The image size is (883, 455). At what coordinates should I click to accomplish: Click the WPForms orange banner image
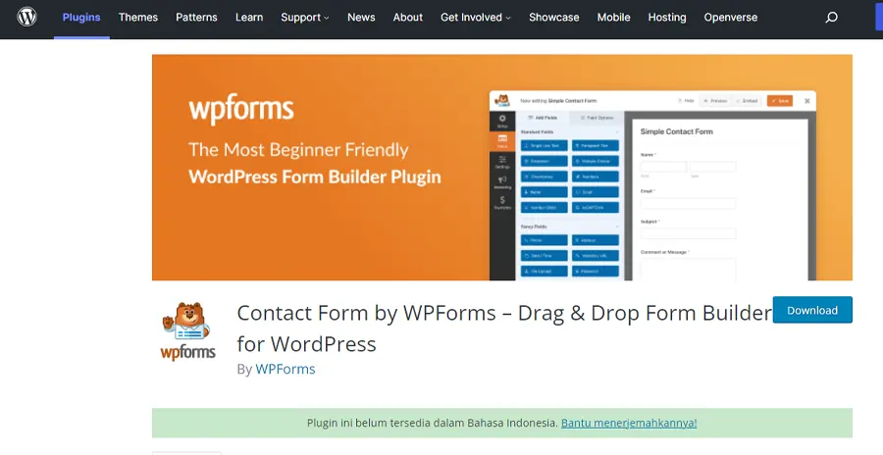click(501, 168)
